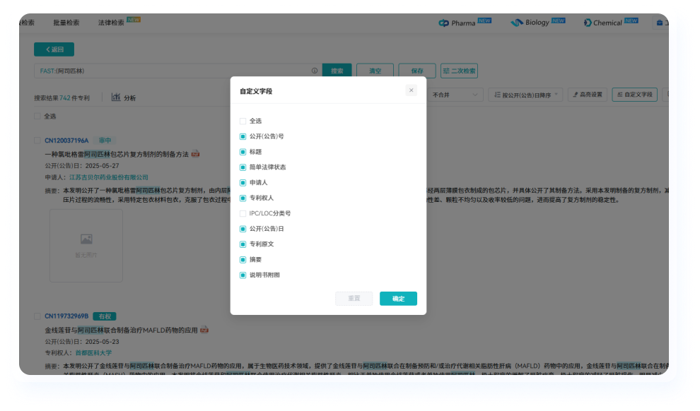Open the 法律检索 tab
Image resolution: width=700 pixels, height=411 pixels.
pyautogui.click(x=111, y=23)
